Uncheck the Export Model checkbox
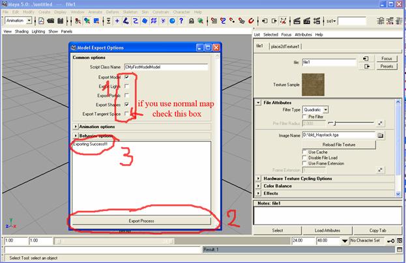406x263 pixels. (x=126, y=77)
